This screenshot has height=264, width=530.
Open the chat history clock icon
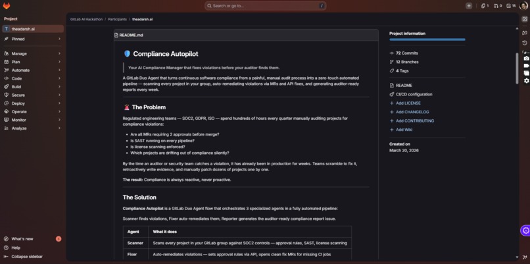[525, 43]
